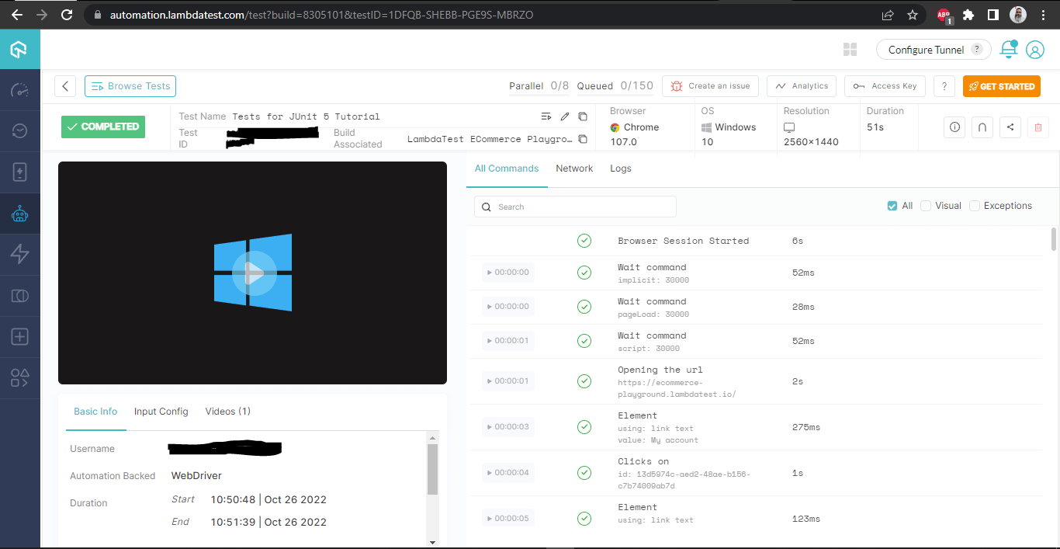The image size is (1060, 549).
Task: Switch to the Network tab
Action: pyautogui.click(x=574, y=169)
